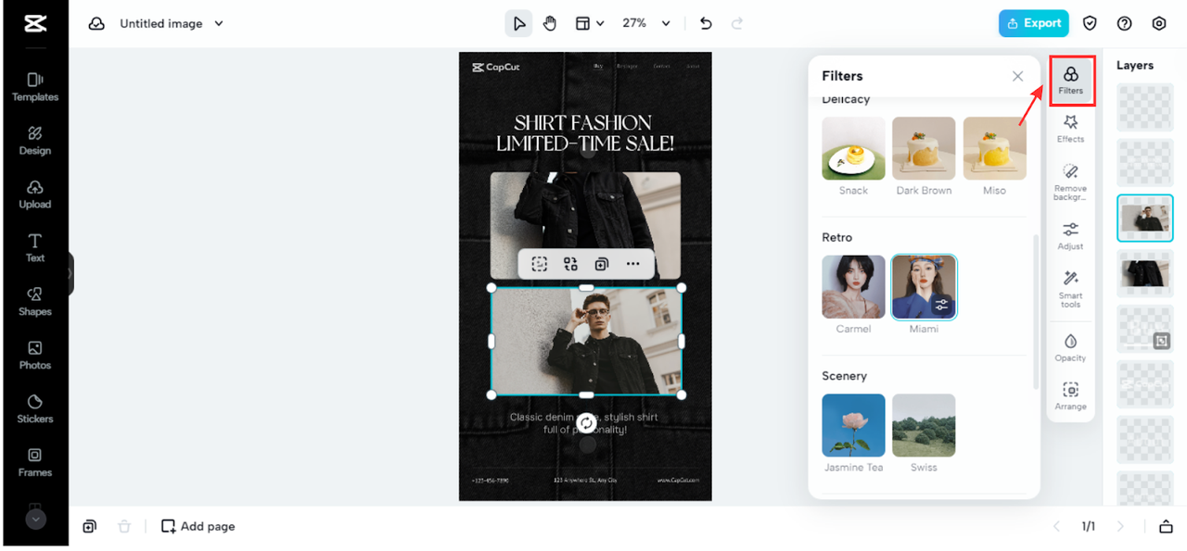Open the Arrange tool
Viewport: 1187px width, 551px height.
point(1070,396)
